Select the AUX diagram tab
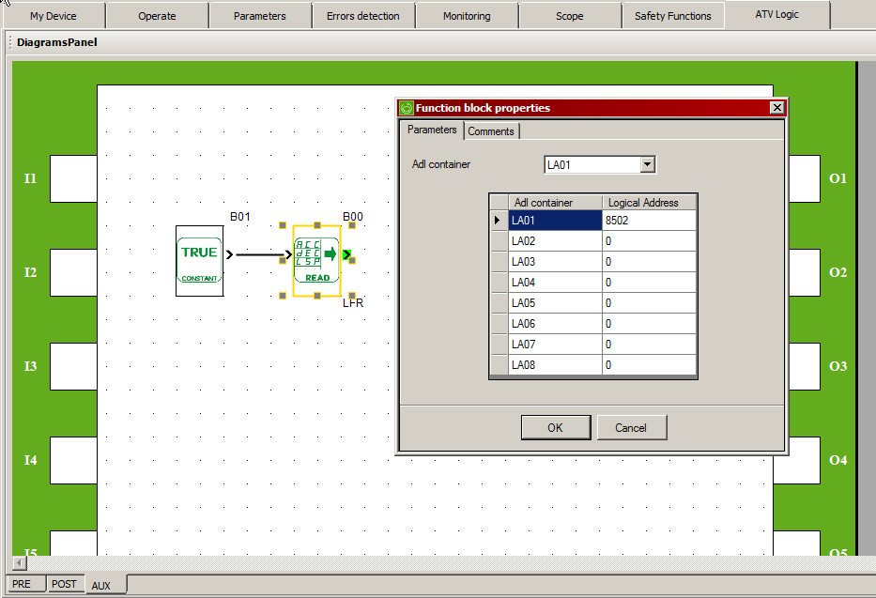Viewport: 876px width, 598px height. pyautogui.click(x=105, y=585)
